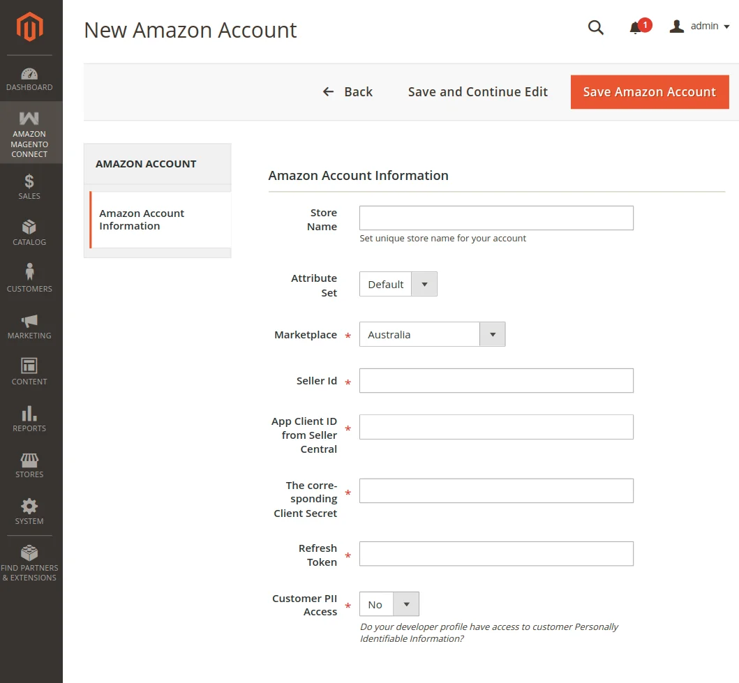This screenshot has height=683, width=739.
Task: Open the Customers sidebar menu
Action: coord(29,278)
